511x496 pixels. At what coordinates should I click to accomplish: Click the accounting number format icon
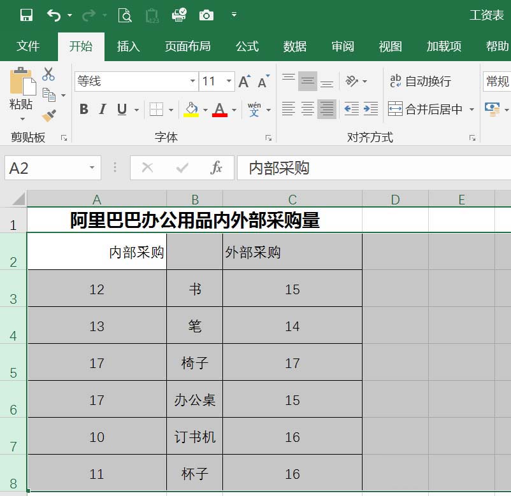tap(493, 109)
